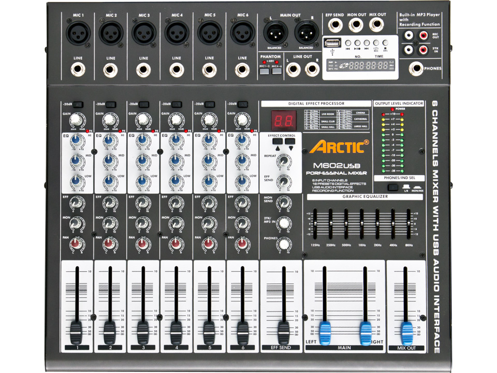497x373 pixels.
Task: Click the Arctic brand logo
Action: [x=340, y=147]
